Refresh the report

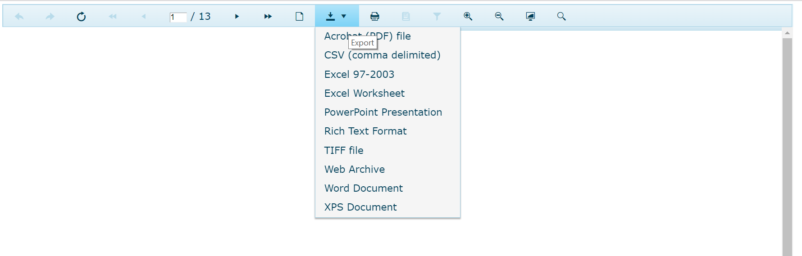[x=81, y=17]
